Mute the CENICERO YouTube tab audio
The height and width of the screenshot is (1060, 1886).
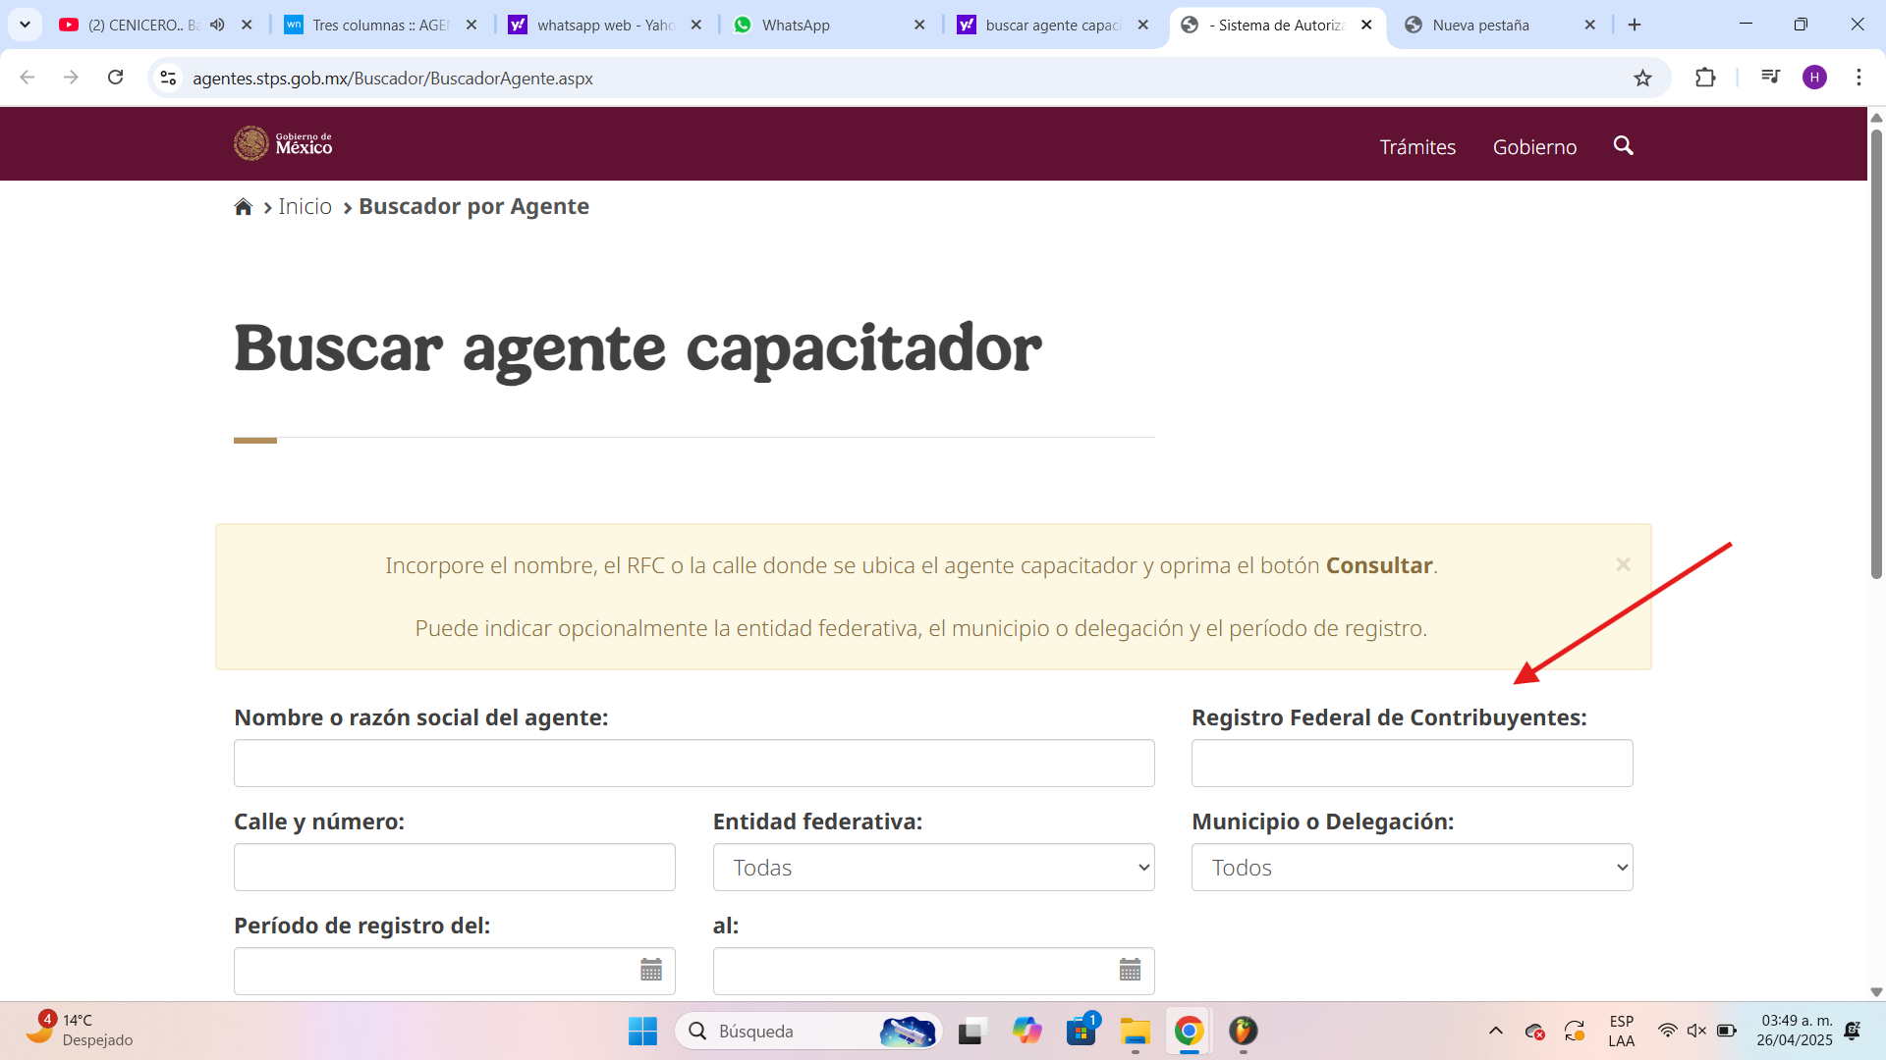click(x=217, y=25)
